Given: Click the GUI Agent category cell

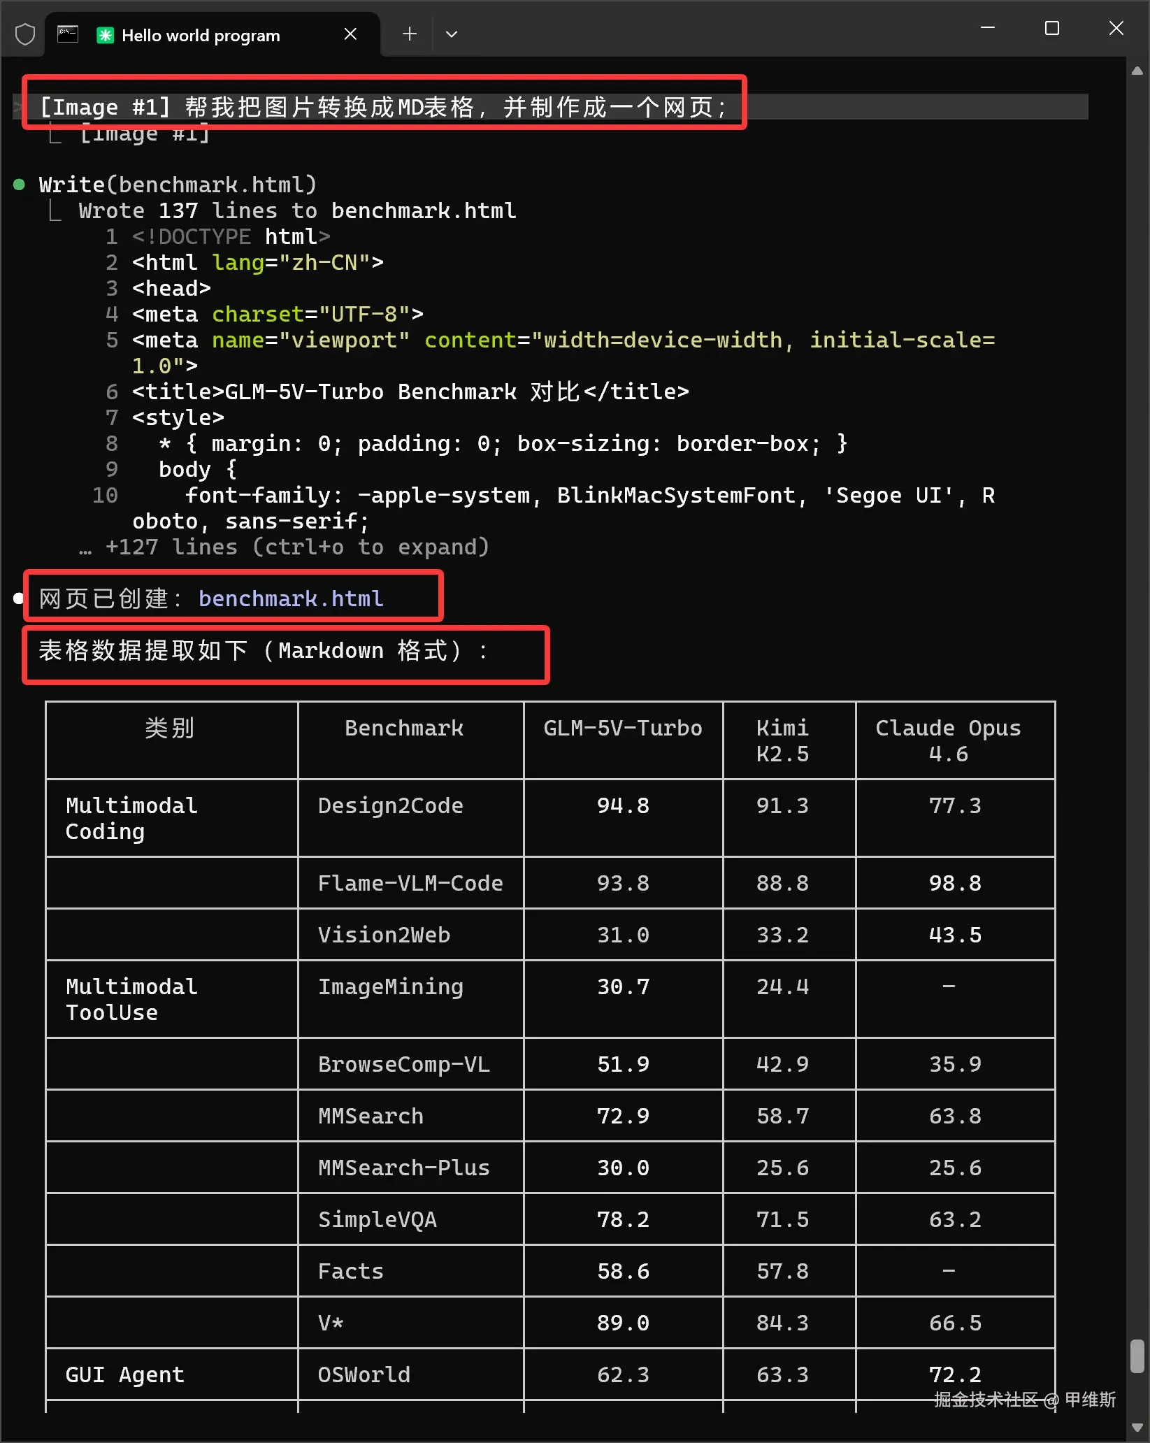Looking at the screenshot, I should 171,1374.
